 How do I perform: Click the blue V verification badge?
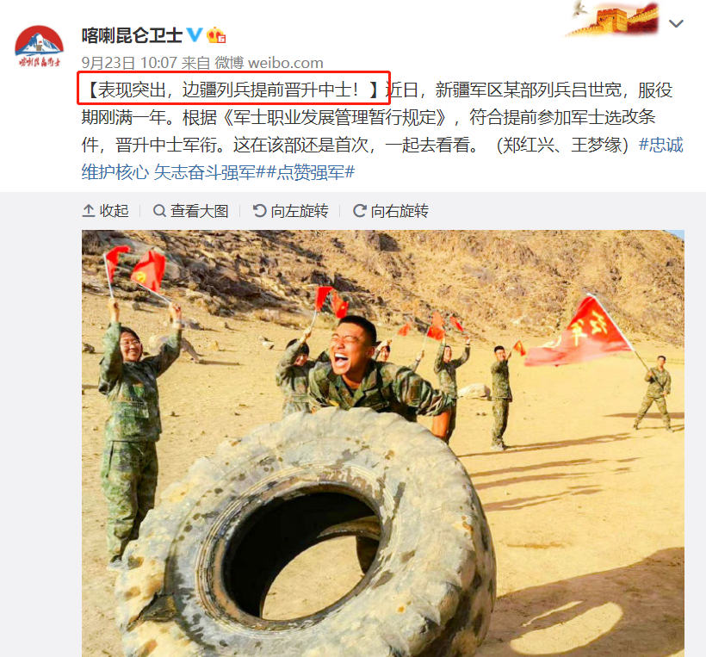click(195, 34)
